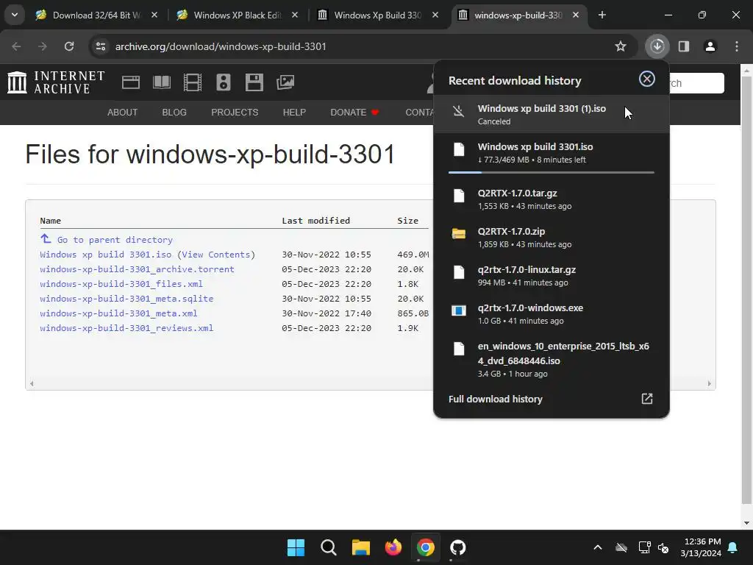
Task: Show hidden tray icons chevron
Action: click(x=598, y=547)
